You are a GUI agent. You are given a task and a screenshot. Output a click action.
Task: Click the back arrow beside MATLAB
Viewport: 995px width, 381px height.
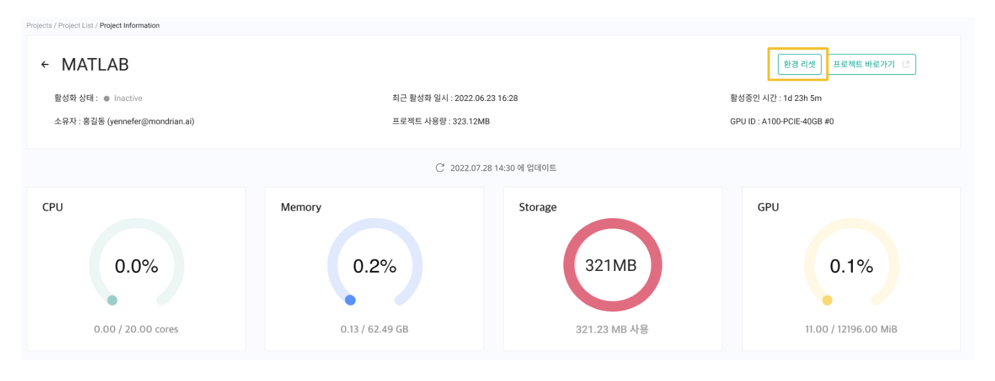[45, 64]
